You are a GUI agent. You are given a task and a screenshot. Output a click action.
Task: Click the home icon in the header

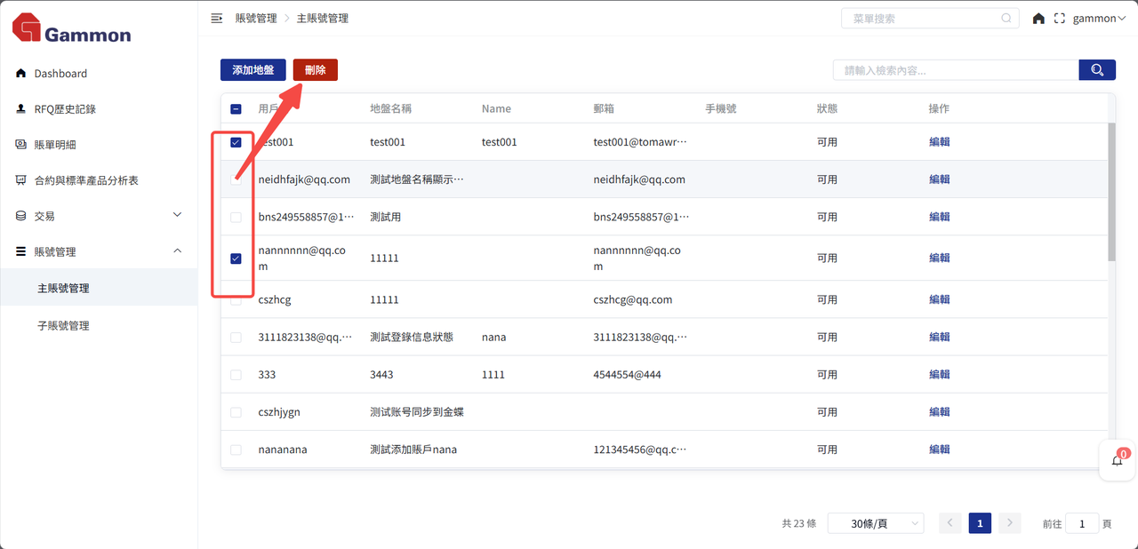1038,18
